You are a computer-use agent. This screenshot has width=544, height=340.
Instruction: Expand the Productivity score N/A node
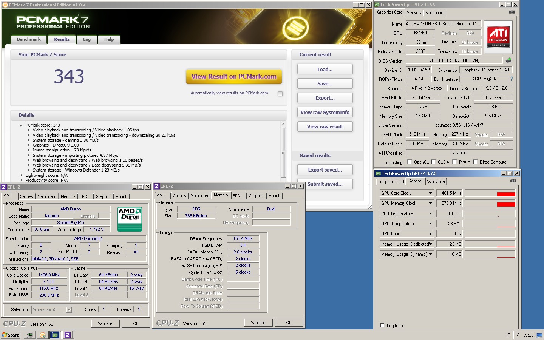[21, 180]
